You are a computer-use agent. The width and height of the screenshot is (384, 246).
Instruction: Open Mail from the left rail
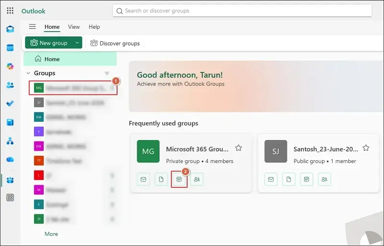[10, 29]
